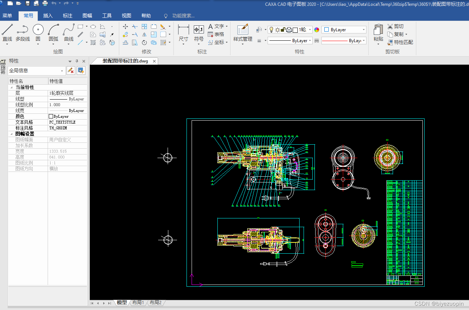Toggle the layer lightbulb on/off icon
The image size is (469, 310).
click(x=271, y=30)
